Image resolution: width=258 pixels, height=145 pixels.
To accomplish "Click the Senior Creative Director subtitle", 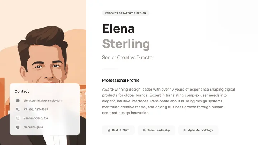I will click(128, 58).
